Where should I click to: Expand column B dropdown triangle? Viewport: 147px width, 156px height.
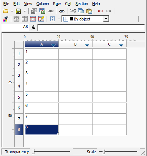point(87,45)
